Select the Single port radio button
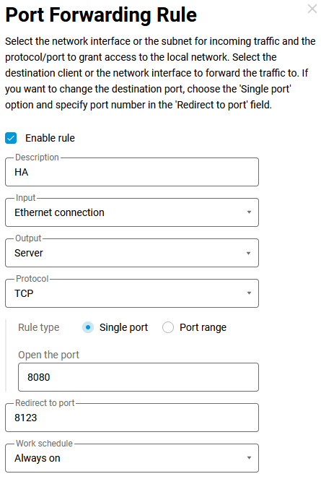 tap(88, 327)
